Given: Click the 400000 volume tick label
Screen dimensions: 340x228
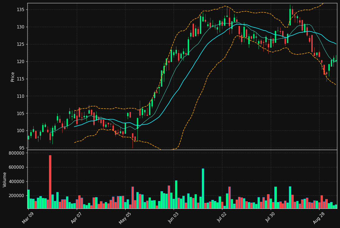Looking at the screenshot, I should click(x=17, y=181).
